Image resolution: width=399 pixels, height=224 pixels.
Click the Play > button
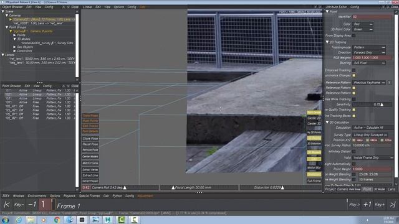[x=355, y=205]
